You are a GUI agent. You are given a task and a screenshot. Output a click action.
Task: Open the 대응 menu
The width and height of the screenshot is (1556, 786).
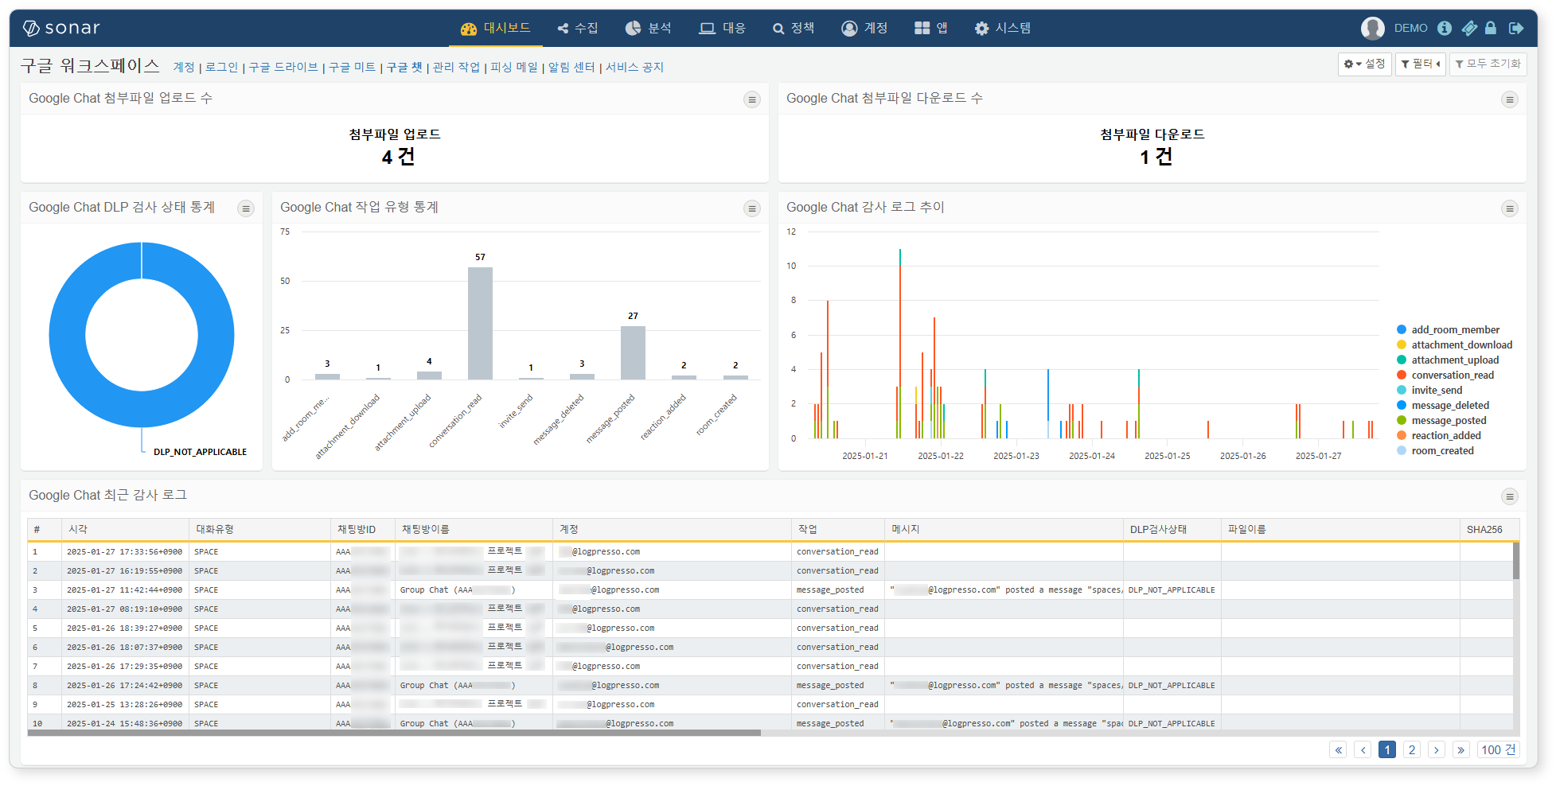(722, 28)
